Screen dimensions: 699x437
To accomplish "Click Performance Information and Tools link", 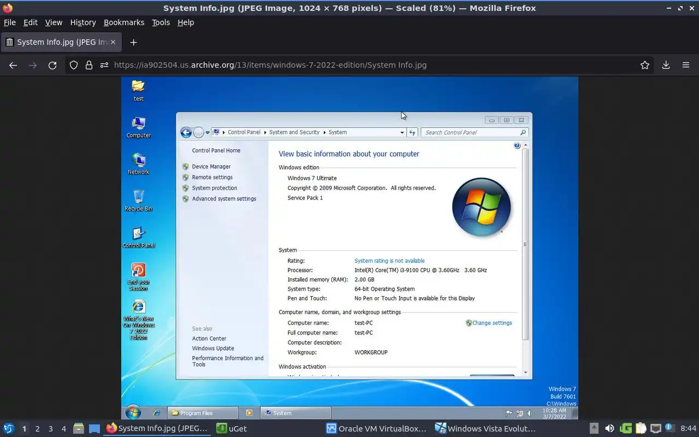I will [228, 361].
